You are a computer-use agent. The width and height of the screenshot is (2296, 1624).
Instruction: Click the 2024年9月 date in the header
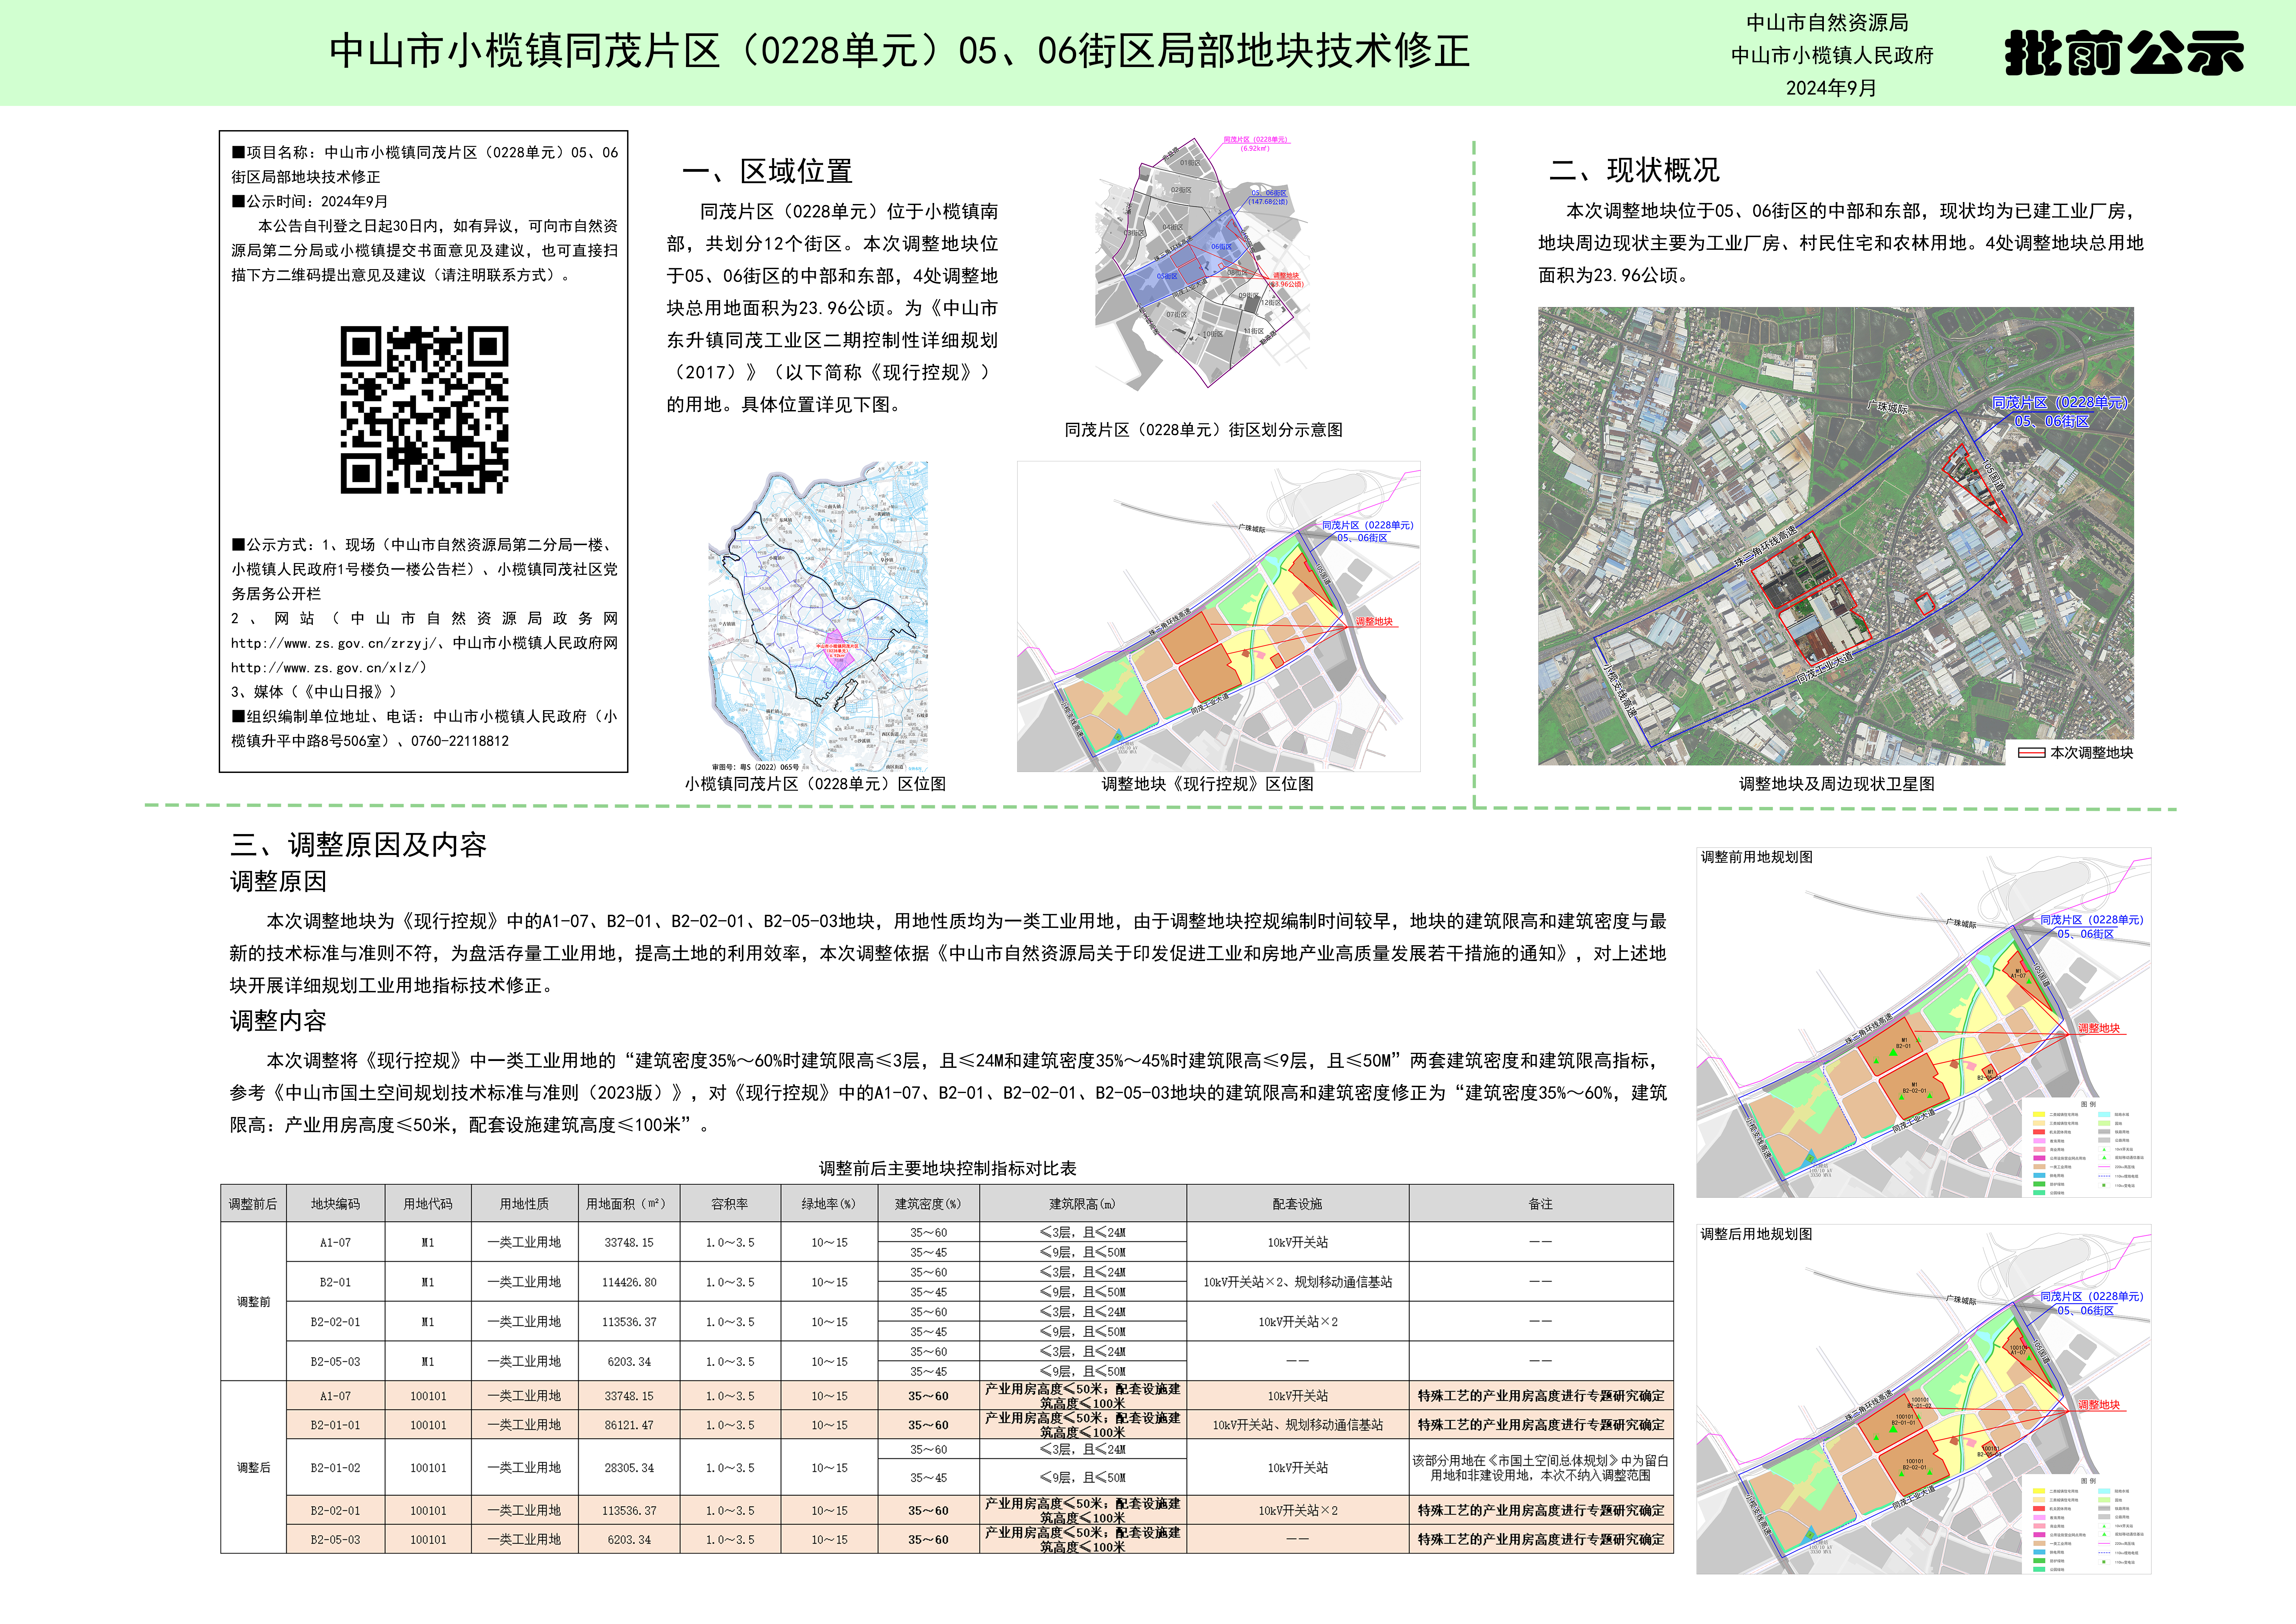(1831, 88)
